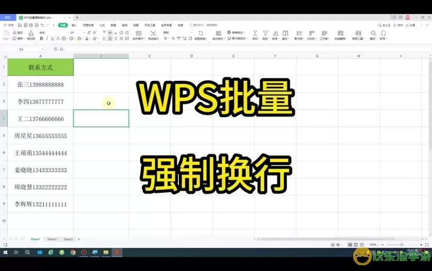Viewport: 432px width, 271px height.
Task: Switch to the Insert ribbon tab
Action: click(x=75, y=25)
